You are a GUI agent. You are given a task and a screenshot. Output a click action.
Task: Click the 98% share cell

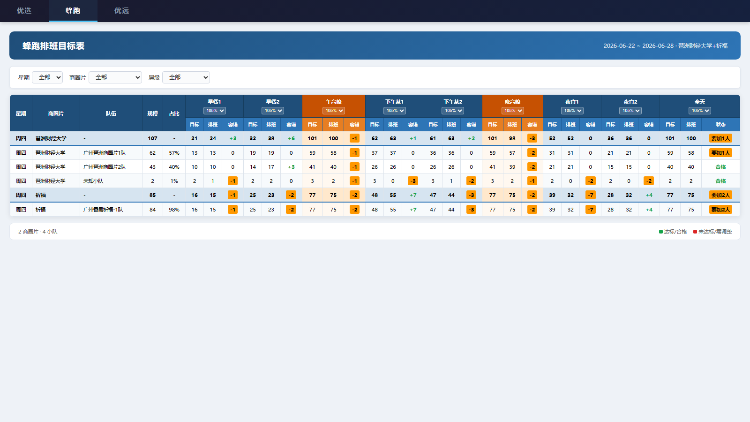pos(174,210)
